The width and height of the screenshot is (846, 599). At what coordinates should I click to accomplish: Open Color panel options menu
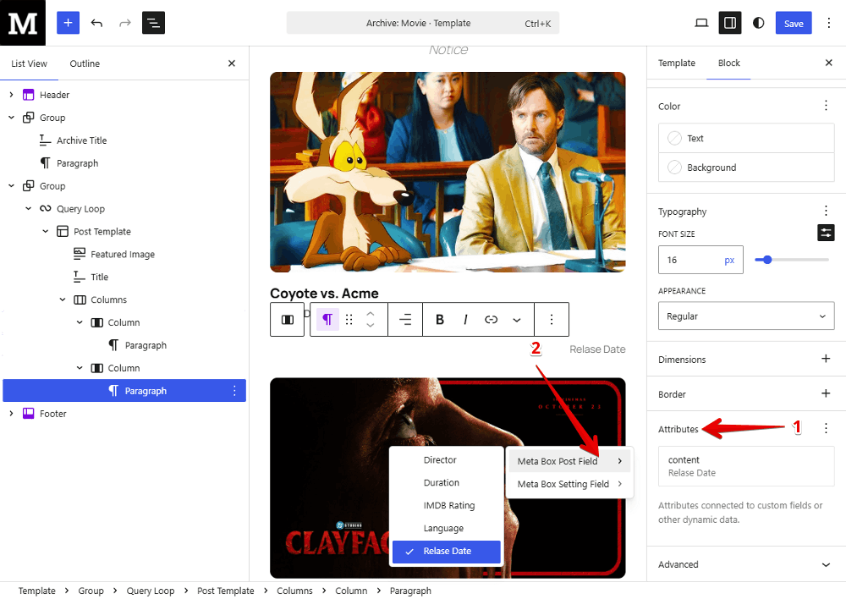(x=826, y=105)
